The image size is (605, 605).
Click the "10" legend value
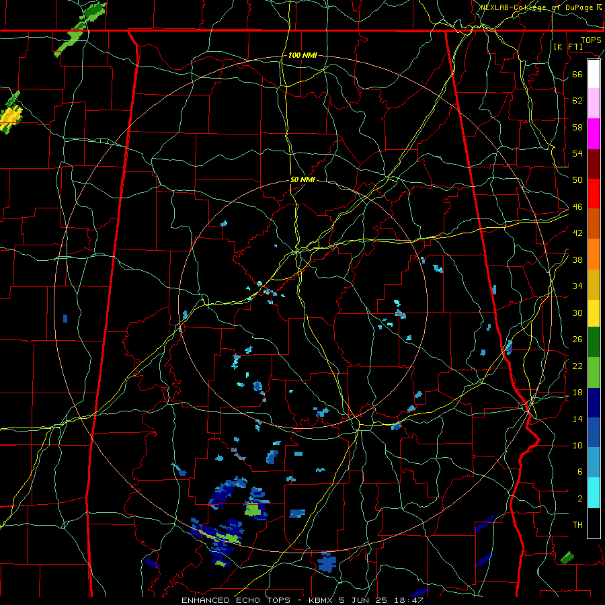point(577,446)
